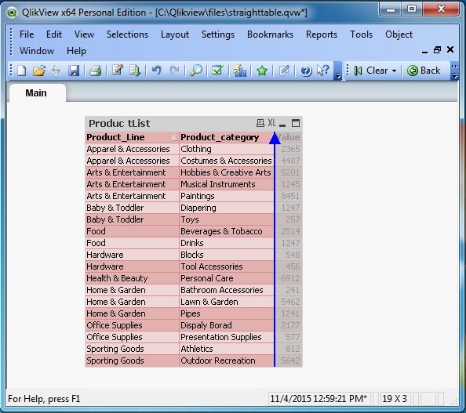The width and height of the screenshot is (466, 413).
Task: Select the Presentation Supplies cell
Action: coord(227,337)
